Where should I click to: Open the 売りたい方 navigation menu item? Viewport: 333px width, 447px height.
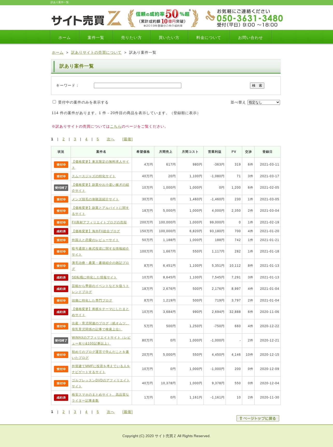[x=131, y=37]
